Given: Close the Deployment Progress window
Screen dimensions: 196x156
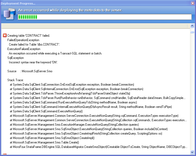Looking at the screenshot, I should click(192, 3).
